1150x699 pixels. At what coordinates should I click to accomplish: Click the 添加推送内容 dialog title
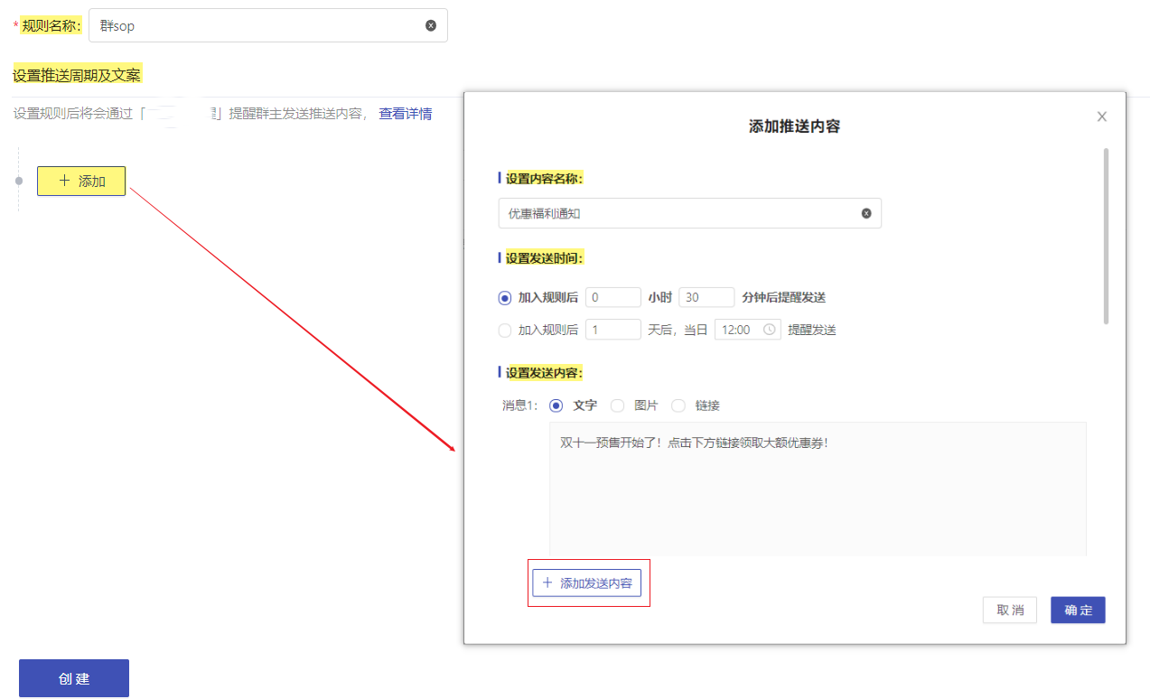[795, 126]
